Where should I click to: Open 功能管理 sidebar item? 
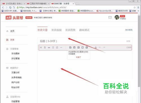pos(16,101)
